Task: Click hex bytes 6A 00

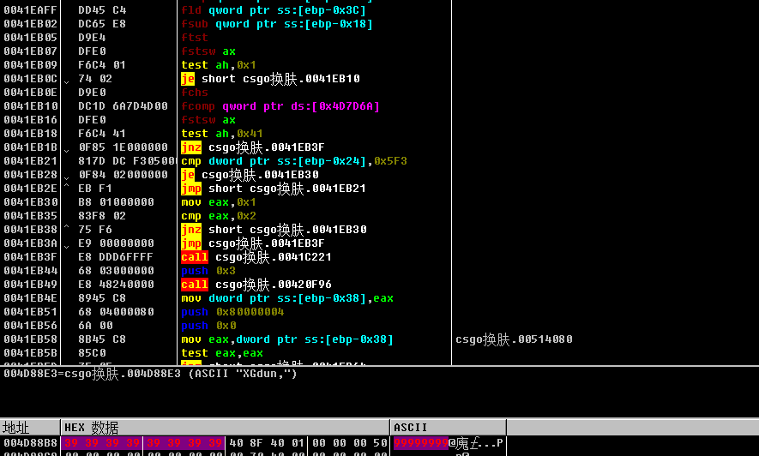Action: point(95,326)
